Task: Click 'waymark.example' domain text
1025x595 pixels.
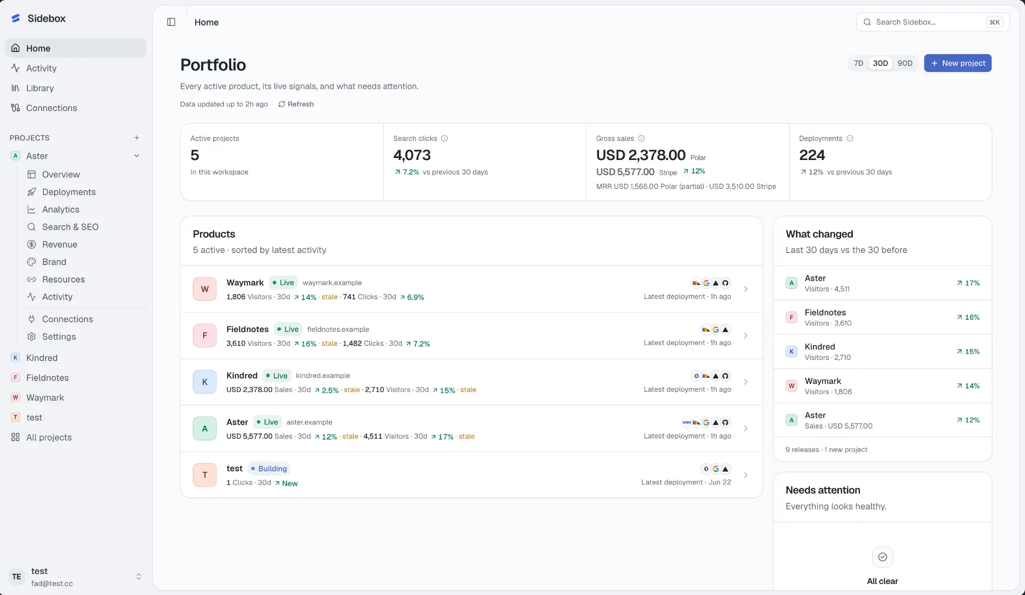Action: point(332,283)
